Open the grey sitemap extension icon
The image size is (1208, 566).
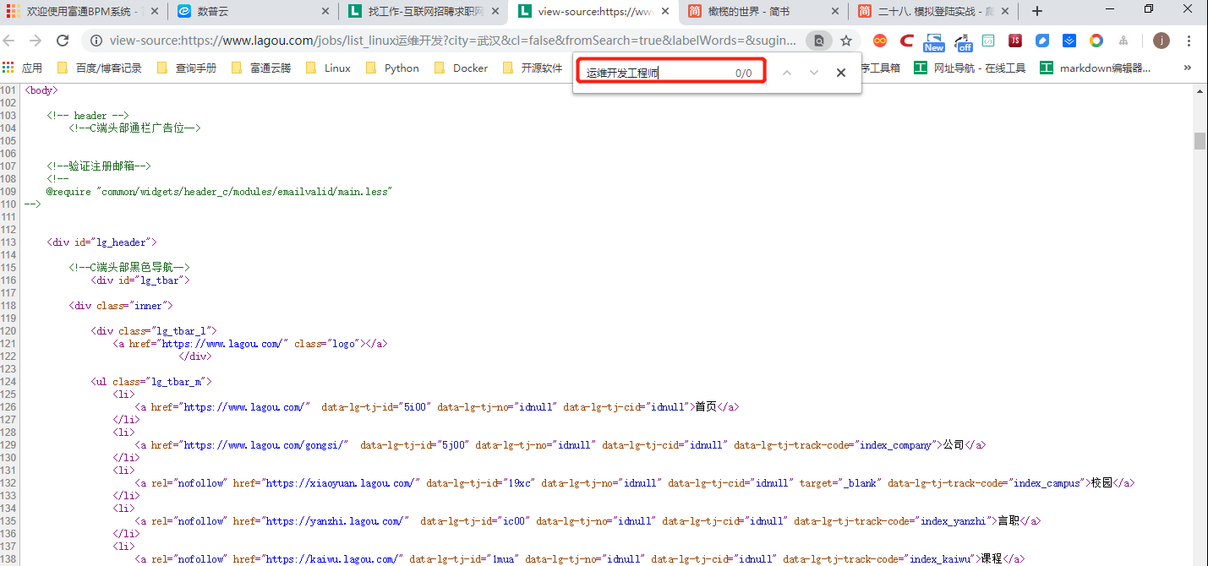(x=1123, y=41)
